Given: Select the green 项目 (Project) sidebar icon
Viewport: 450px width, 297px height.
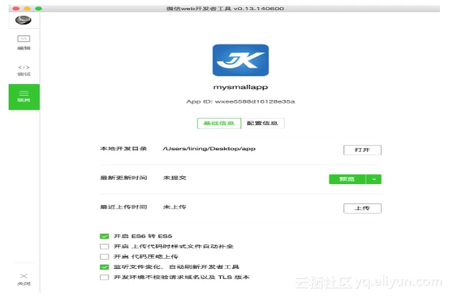Looking at the screenshot, I should (24, 97).
